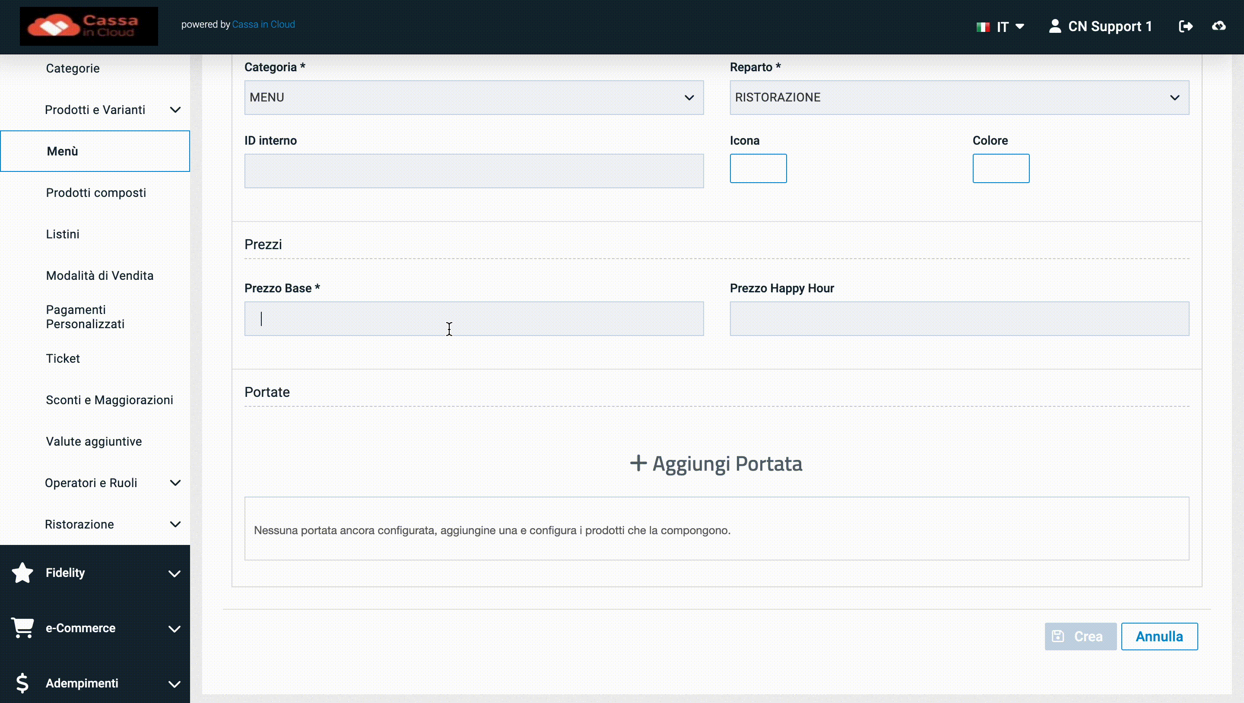Expand the Adempimenti section chevron
The image size is (1244, 703).
(x=175, y=684)
